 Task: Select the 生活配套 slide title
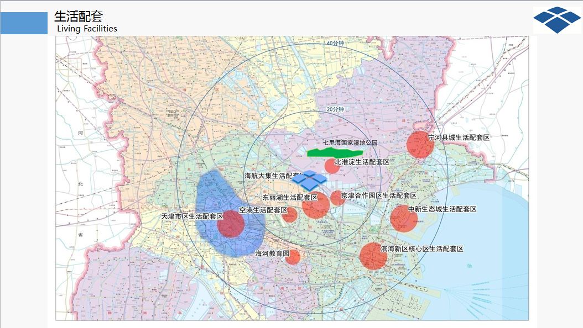(x=79, y=16)
